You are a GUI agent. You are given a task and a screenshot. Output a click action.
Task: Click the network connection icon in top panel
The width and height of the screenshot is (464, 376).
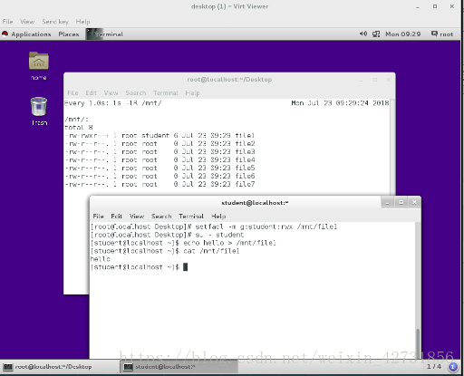coord(376,34)
